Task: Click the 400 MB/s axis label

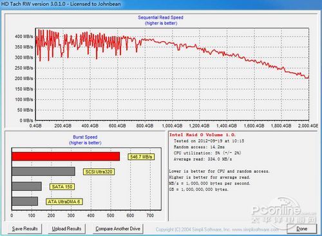Action: (24, 36)
